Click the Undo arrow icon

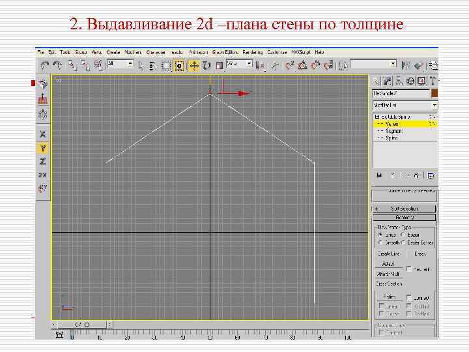point(45,65)
